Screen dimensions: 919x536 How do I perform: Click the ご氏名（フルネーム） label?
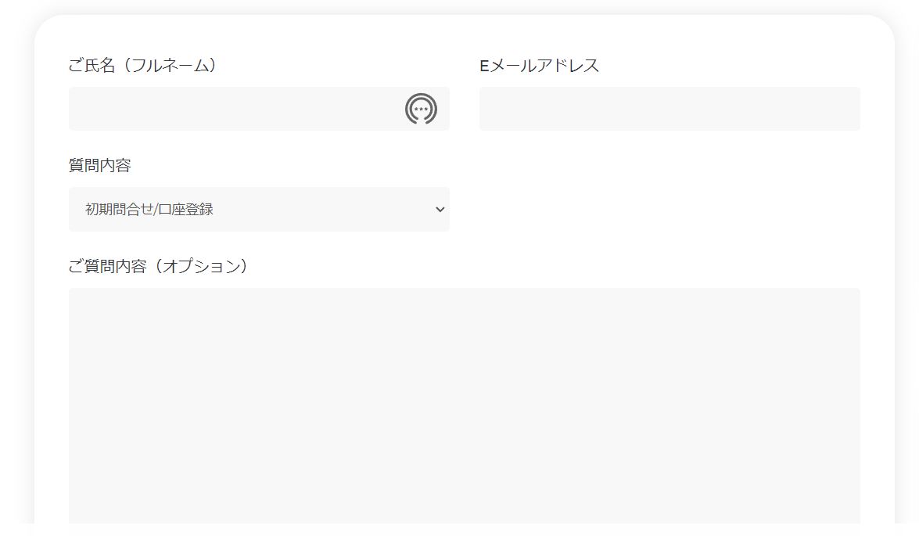coord(142,66)
